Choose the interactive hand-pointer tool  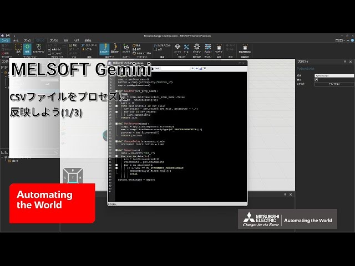(x=39, y=48)
